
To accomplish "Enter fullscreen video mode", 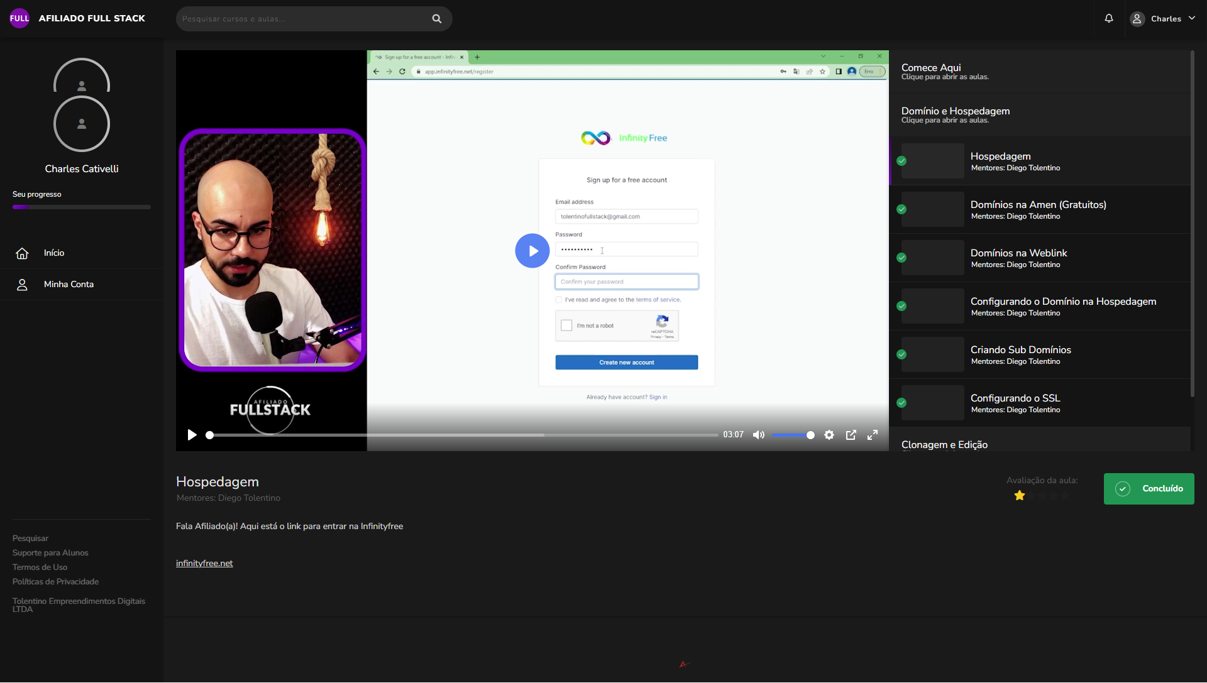I will point(873,435).
